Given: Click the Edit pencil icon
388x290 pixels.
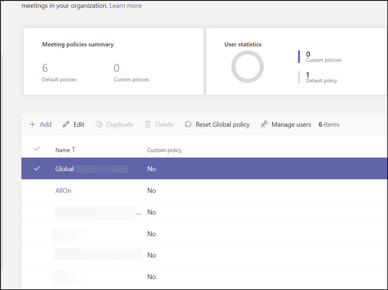Looking at the screenshot, I should point(67,125).
